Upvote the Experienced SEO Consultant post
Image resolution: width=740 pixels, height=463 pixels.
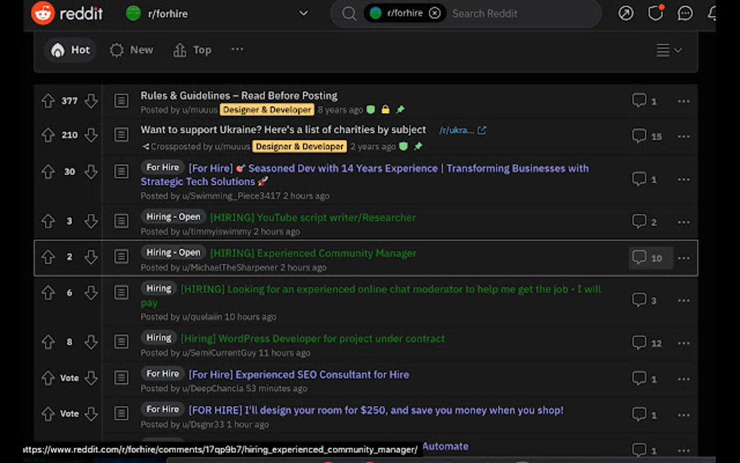click(x=48, y=378)
